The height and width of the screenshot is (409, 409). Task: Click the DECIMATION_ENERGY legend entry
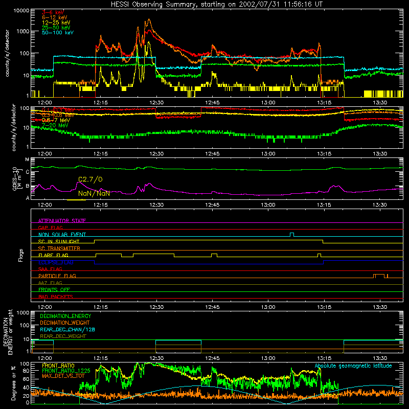point(65,316)
